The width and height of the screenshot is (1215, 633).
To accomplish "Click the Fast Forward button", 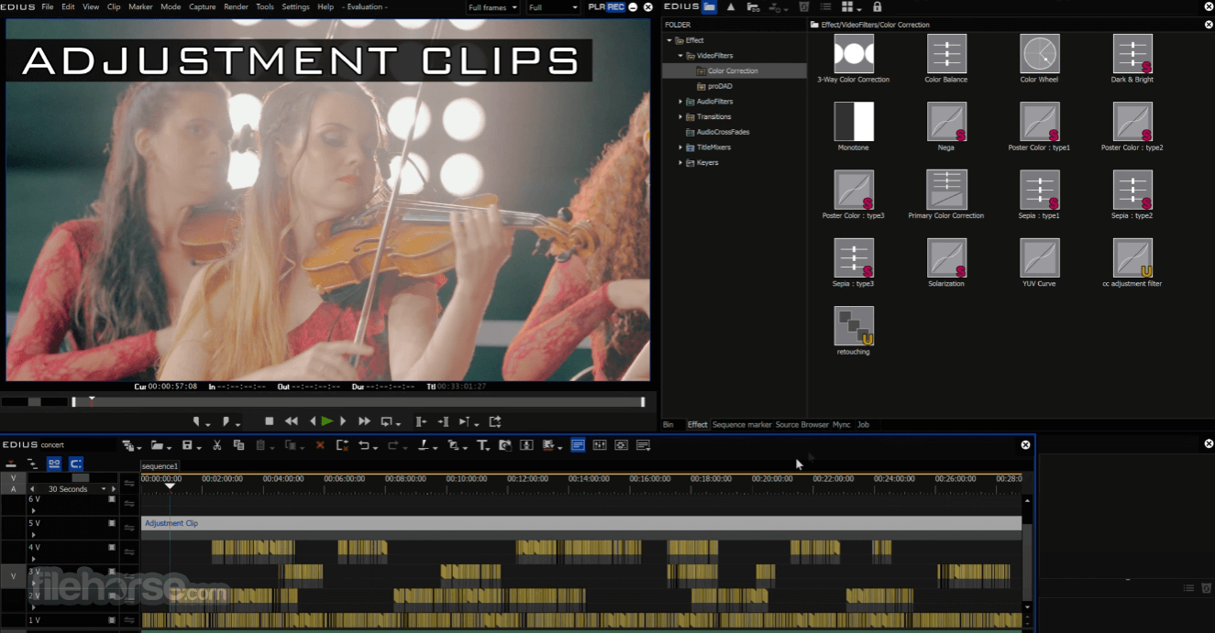I will [364, 421].
